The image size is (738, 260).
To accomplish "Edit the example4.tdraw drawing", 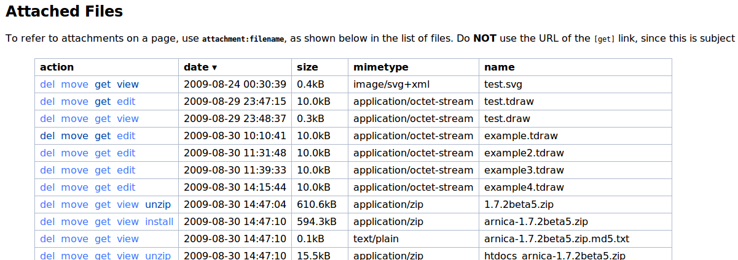I will point(126,188).
